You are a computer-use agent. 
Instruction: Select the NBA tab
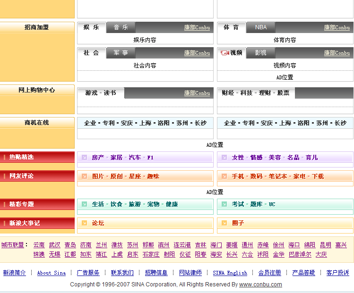(x=261, y=27)
